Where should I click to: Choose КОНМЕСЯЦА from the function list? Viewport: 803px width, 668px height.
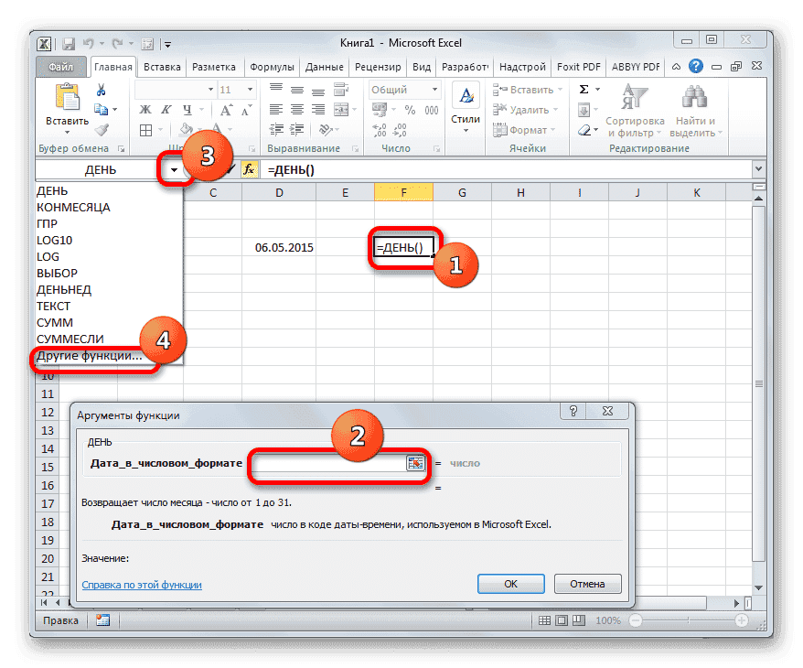point(73,207)
